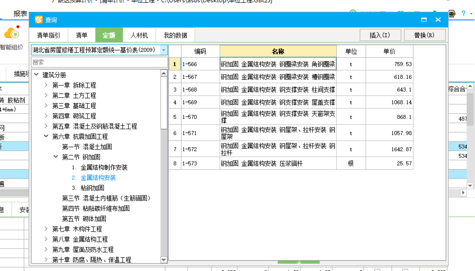Select quota row 1-572
475x271 pixels.
(x=291, y=149)
